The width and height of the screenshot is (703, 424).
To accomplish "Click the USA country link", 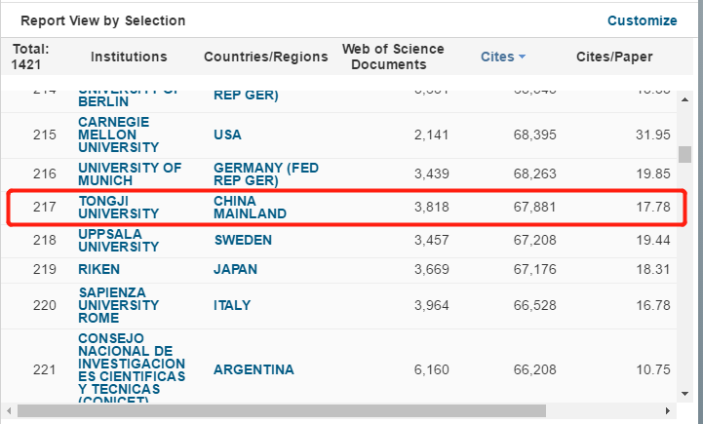I will tap(227, 135).
